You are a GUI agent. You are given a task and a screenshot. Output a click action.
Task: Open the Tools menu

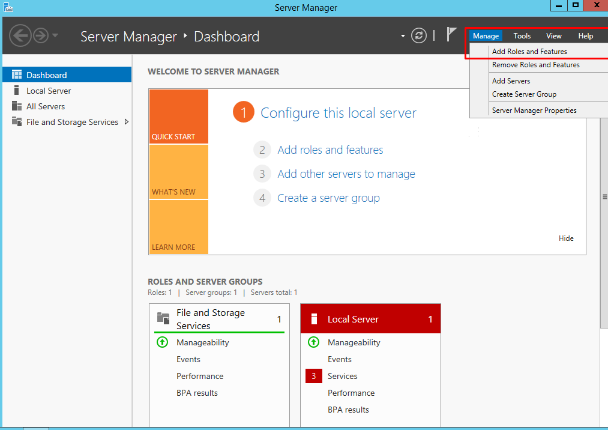(x=522, y=35)
